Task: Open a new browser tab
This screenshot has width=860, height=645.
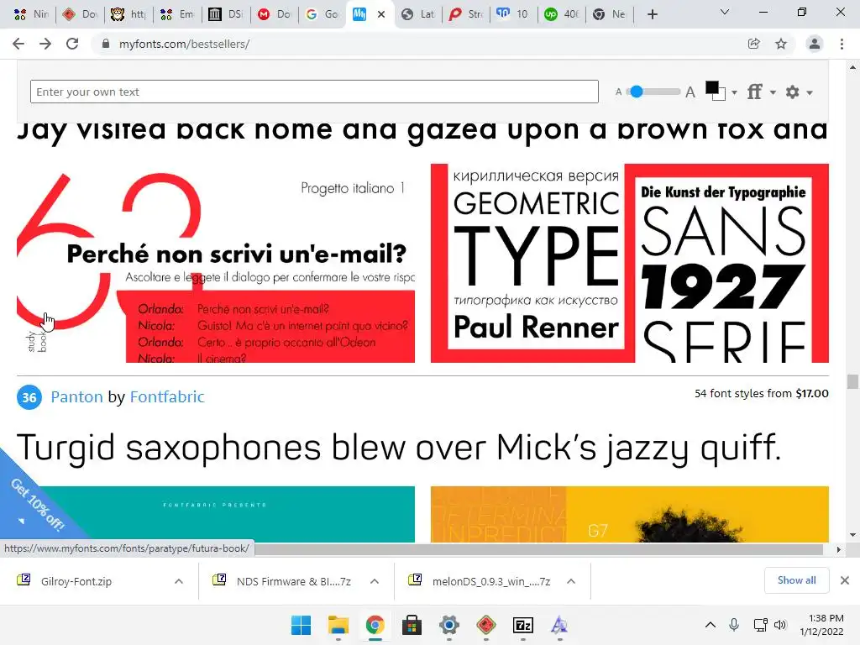Action: click(x=652, y=14)
